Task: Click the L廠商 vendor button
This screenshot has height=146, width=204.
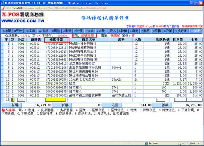Action: click(135, 31)
